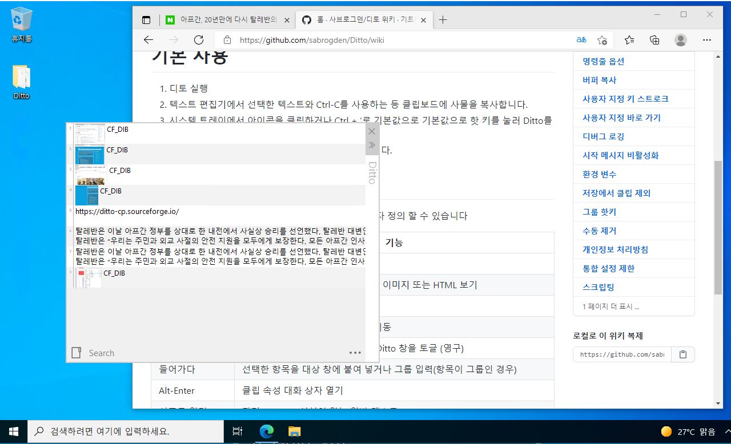
Task: Open wiki link 그룹 핫키
Action: tap(599, 212)
